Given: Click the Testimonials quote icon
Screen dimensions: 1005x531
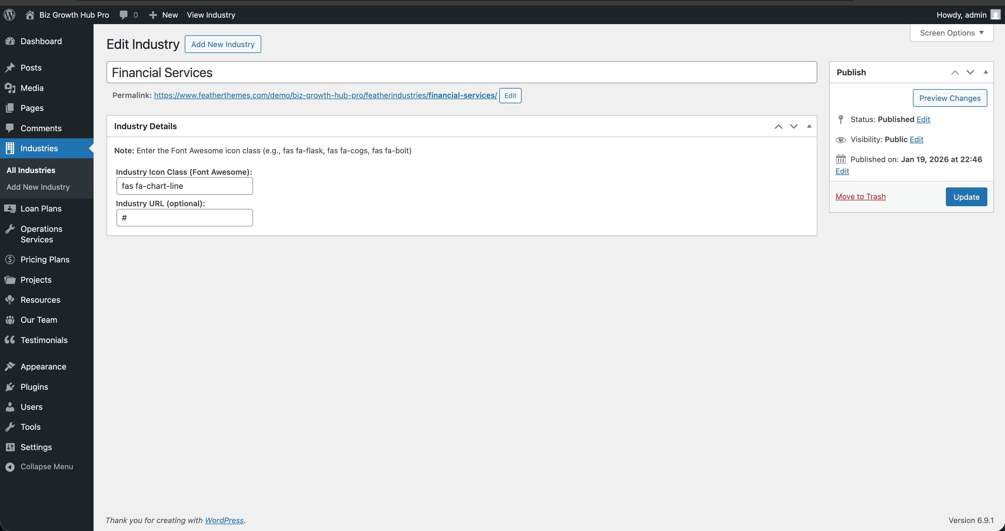Looking at the screenshot, I should [10, 340].
